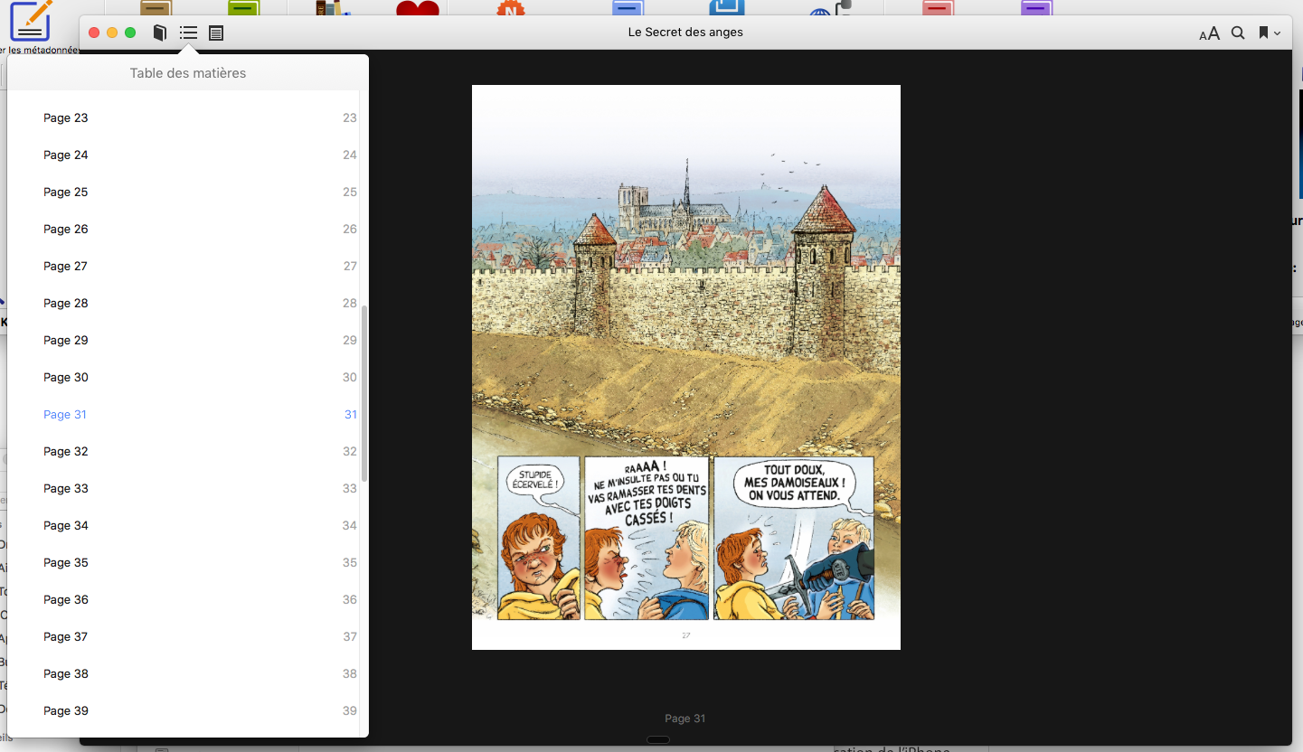
Task: Open the Library view icon
Action: pos(160,33)
